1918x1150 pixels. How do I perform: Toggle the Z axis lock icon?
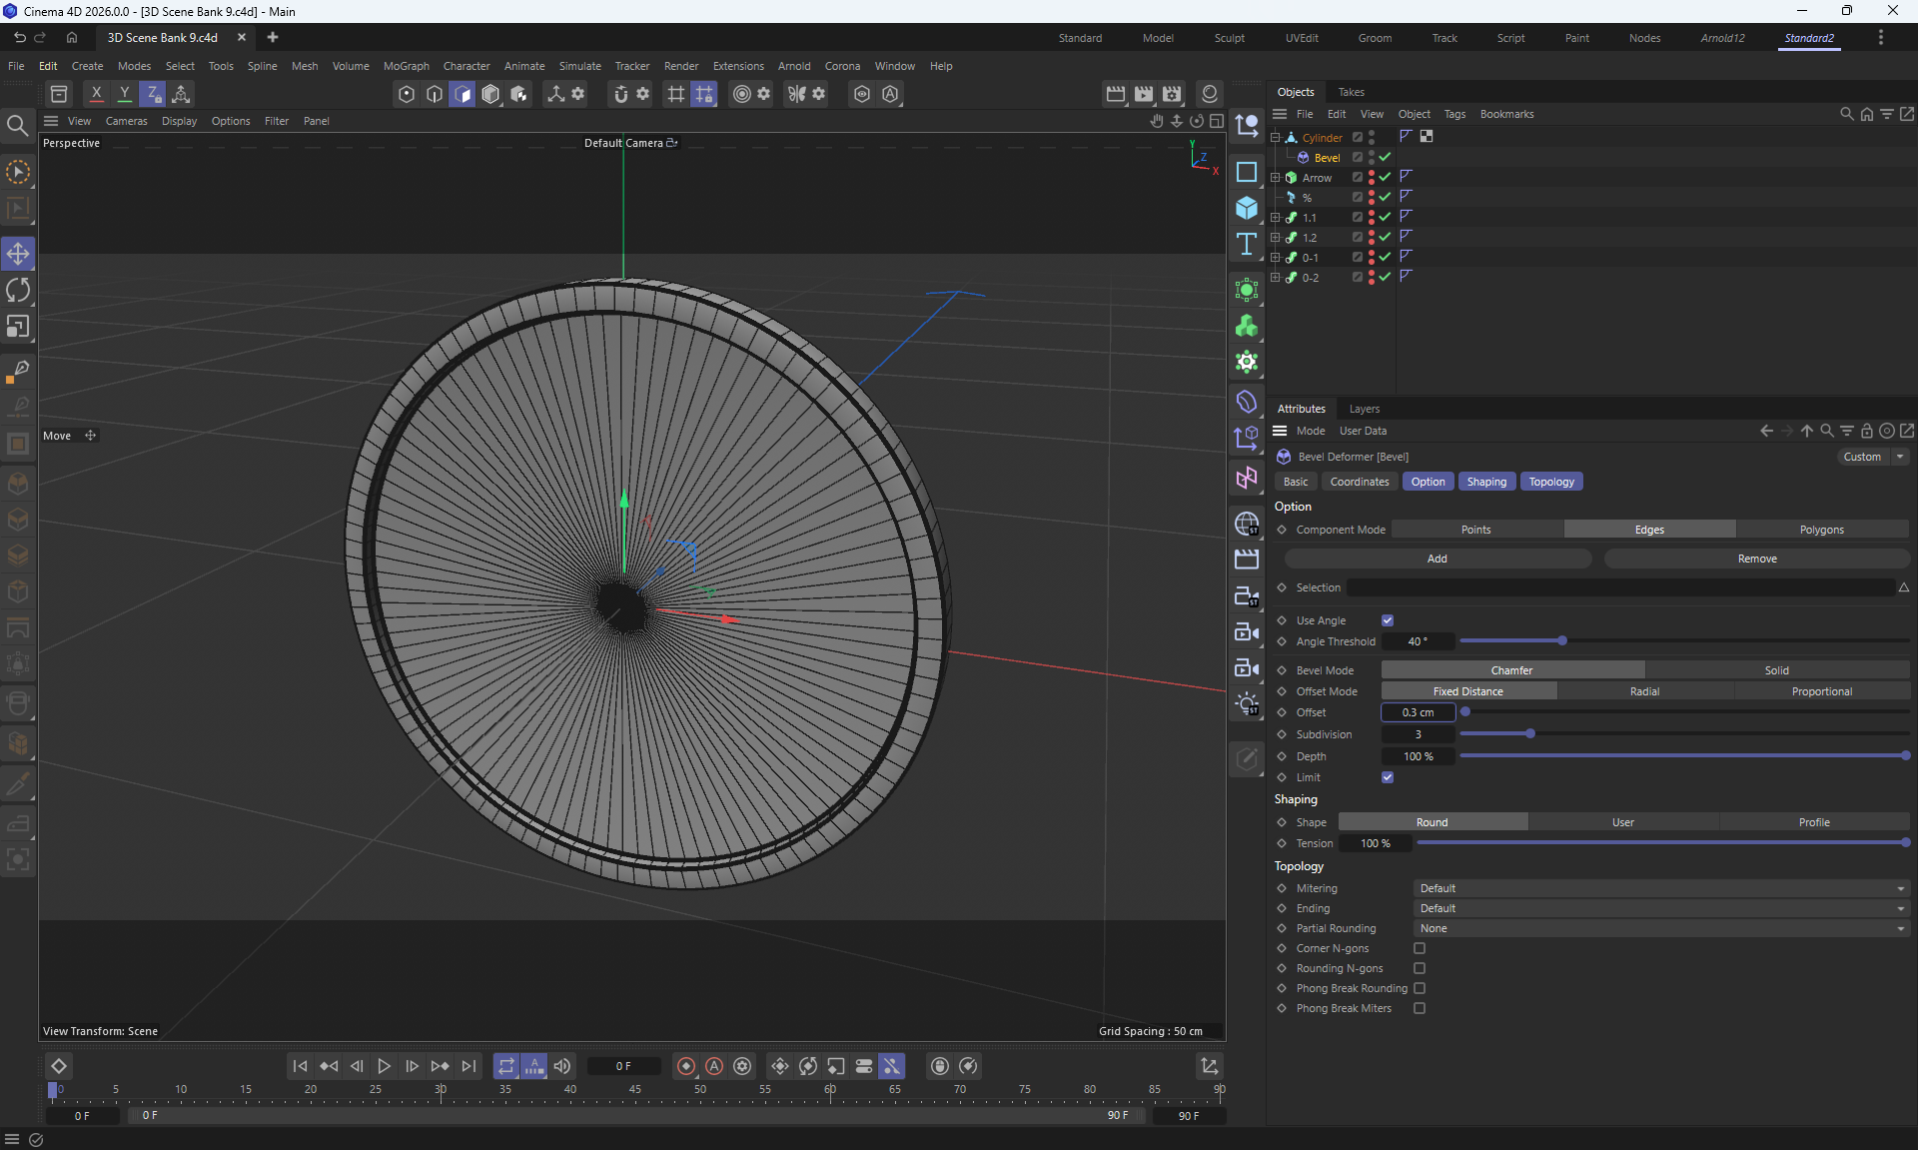point(153,94)
